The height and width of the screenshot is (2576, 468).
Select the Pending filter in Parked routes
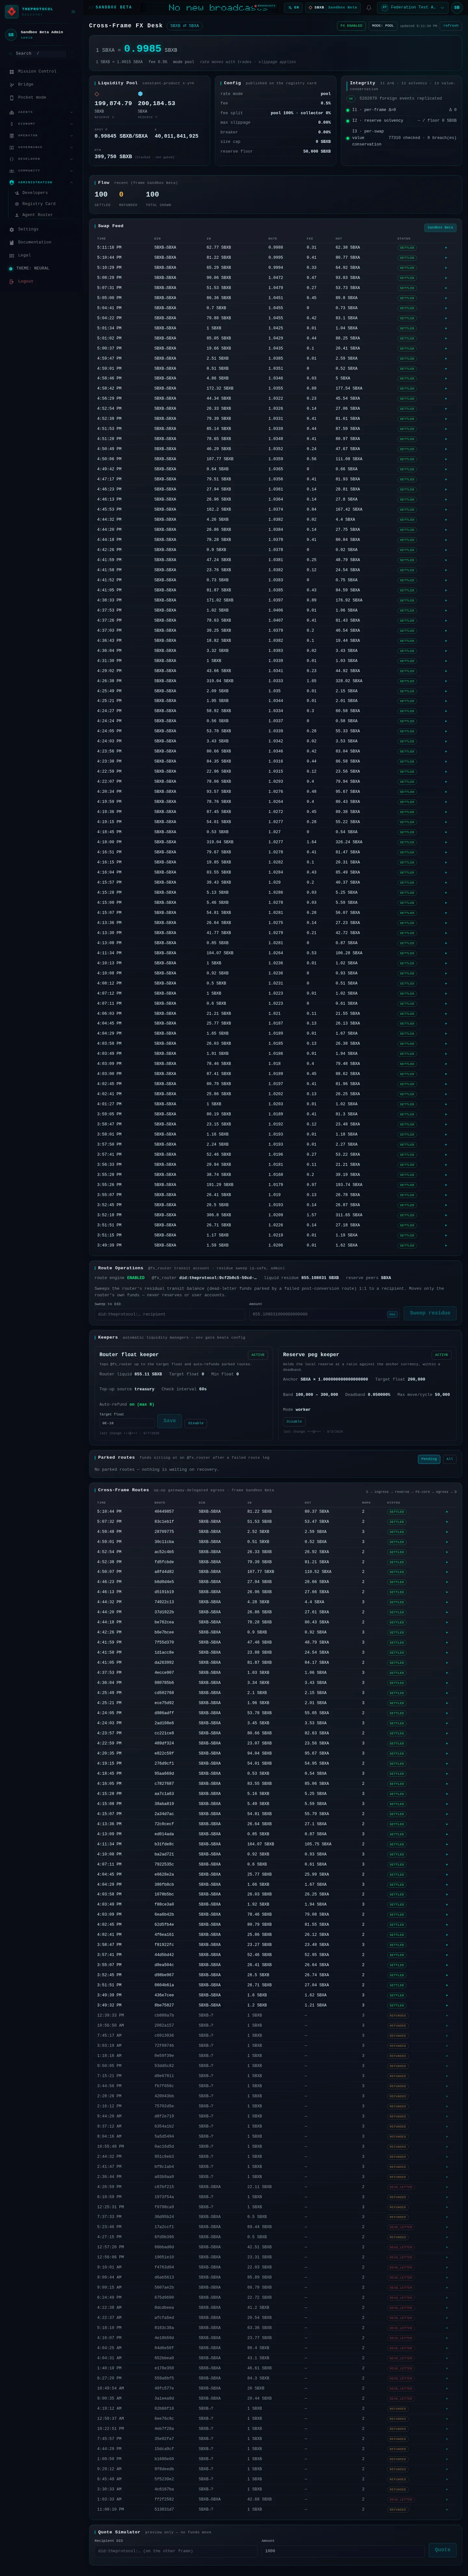429,1459
